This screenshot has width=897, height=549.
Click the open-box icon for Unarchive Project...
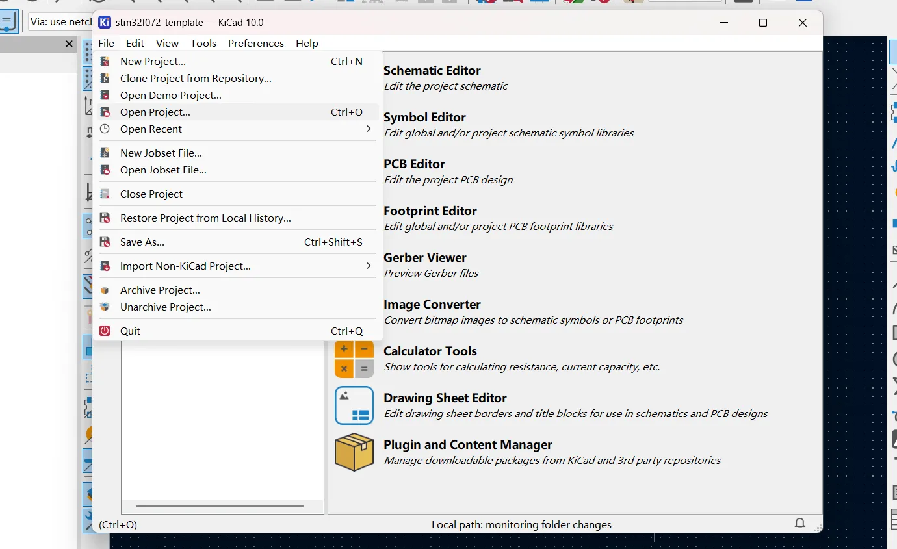tap(105, 307)
